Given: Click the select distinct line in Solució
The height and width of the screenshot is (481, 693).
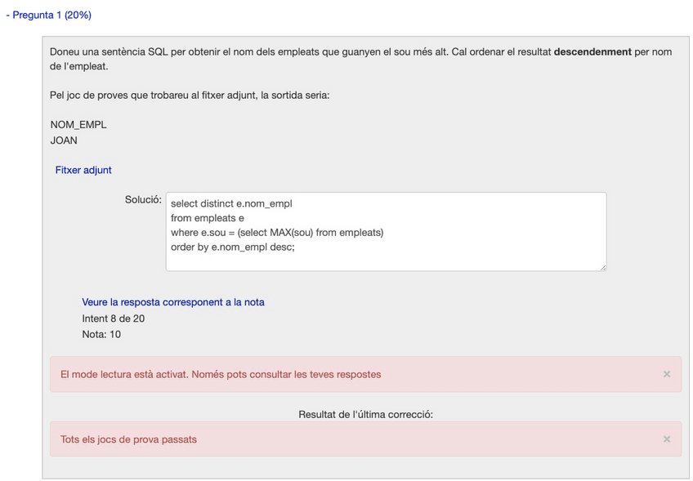Looking at the screenshot, I should click(231, 203).
